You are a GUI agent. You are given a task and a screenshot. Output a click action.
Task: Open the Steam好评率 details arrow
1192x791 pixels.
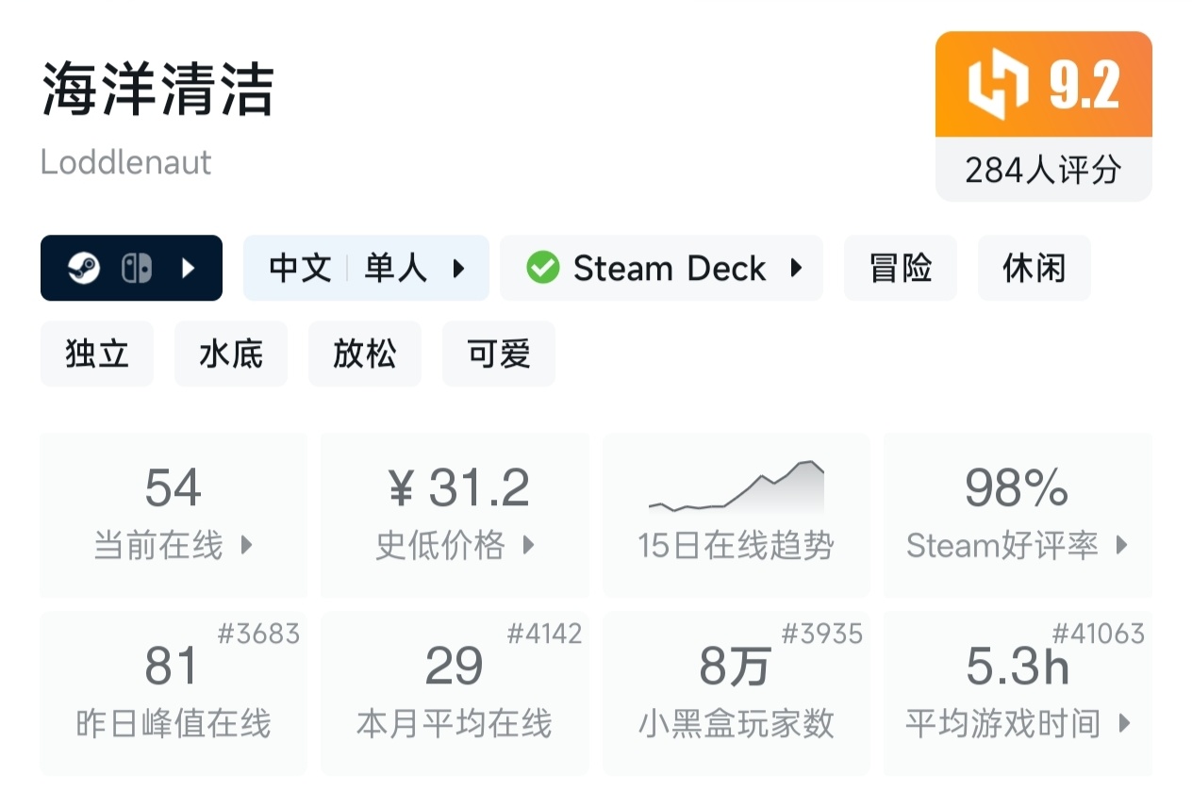click(1122, 545)
